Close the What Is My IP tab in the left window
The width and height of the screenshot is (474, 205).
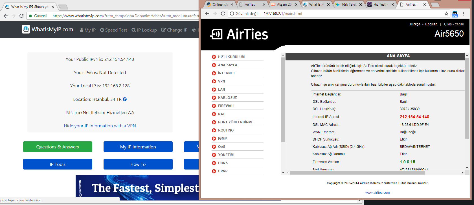coord(53,7)
